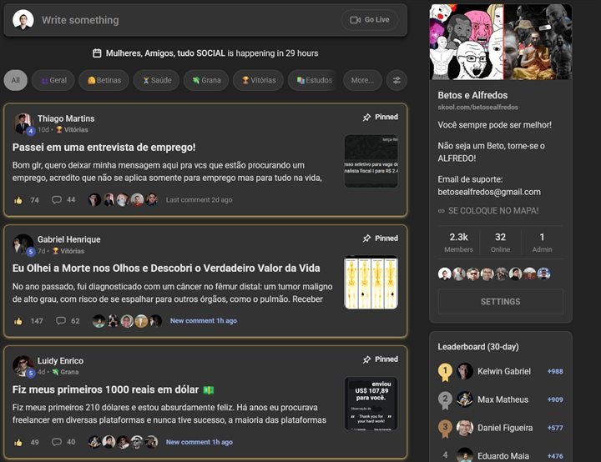Click the calendar icon beside event notice
Viewport: 601px width, 462px height.
pos(97,53)
